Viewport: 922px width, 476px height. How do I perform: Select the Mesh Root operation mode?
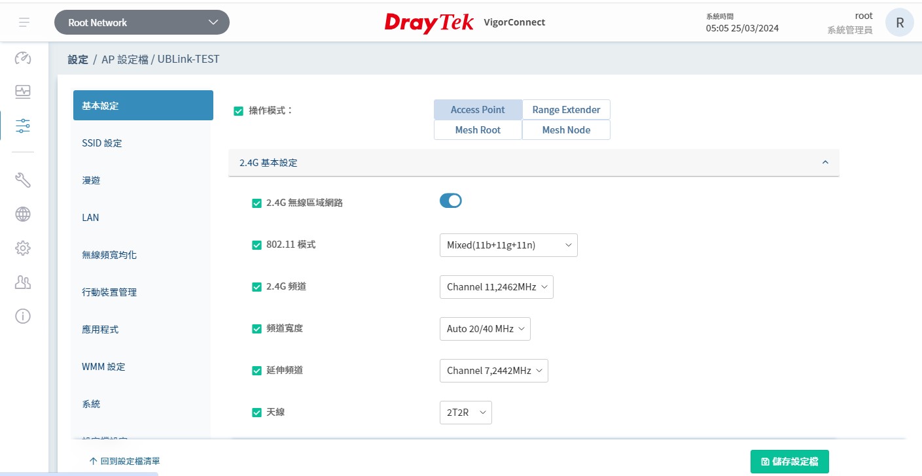478,130
